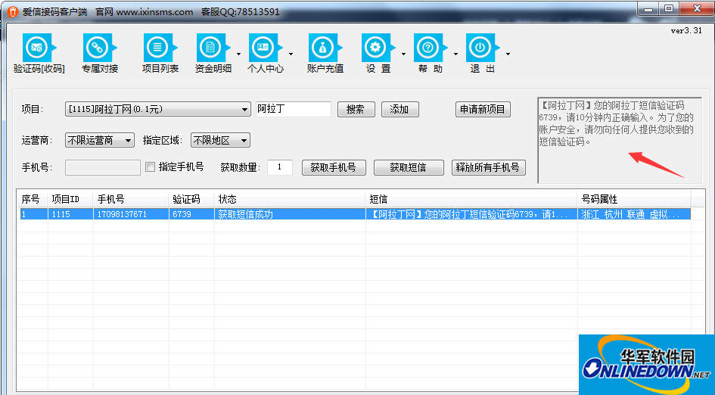This screenshot has height=395, width=715.
Task: Click the 手机号 input field
Action: tap(103, 167)
